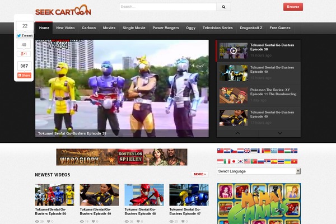Click the featured Go-Busters Episode 38 video
Viewport: 336px width, 224px height.
coord(122,88)
